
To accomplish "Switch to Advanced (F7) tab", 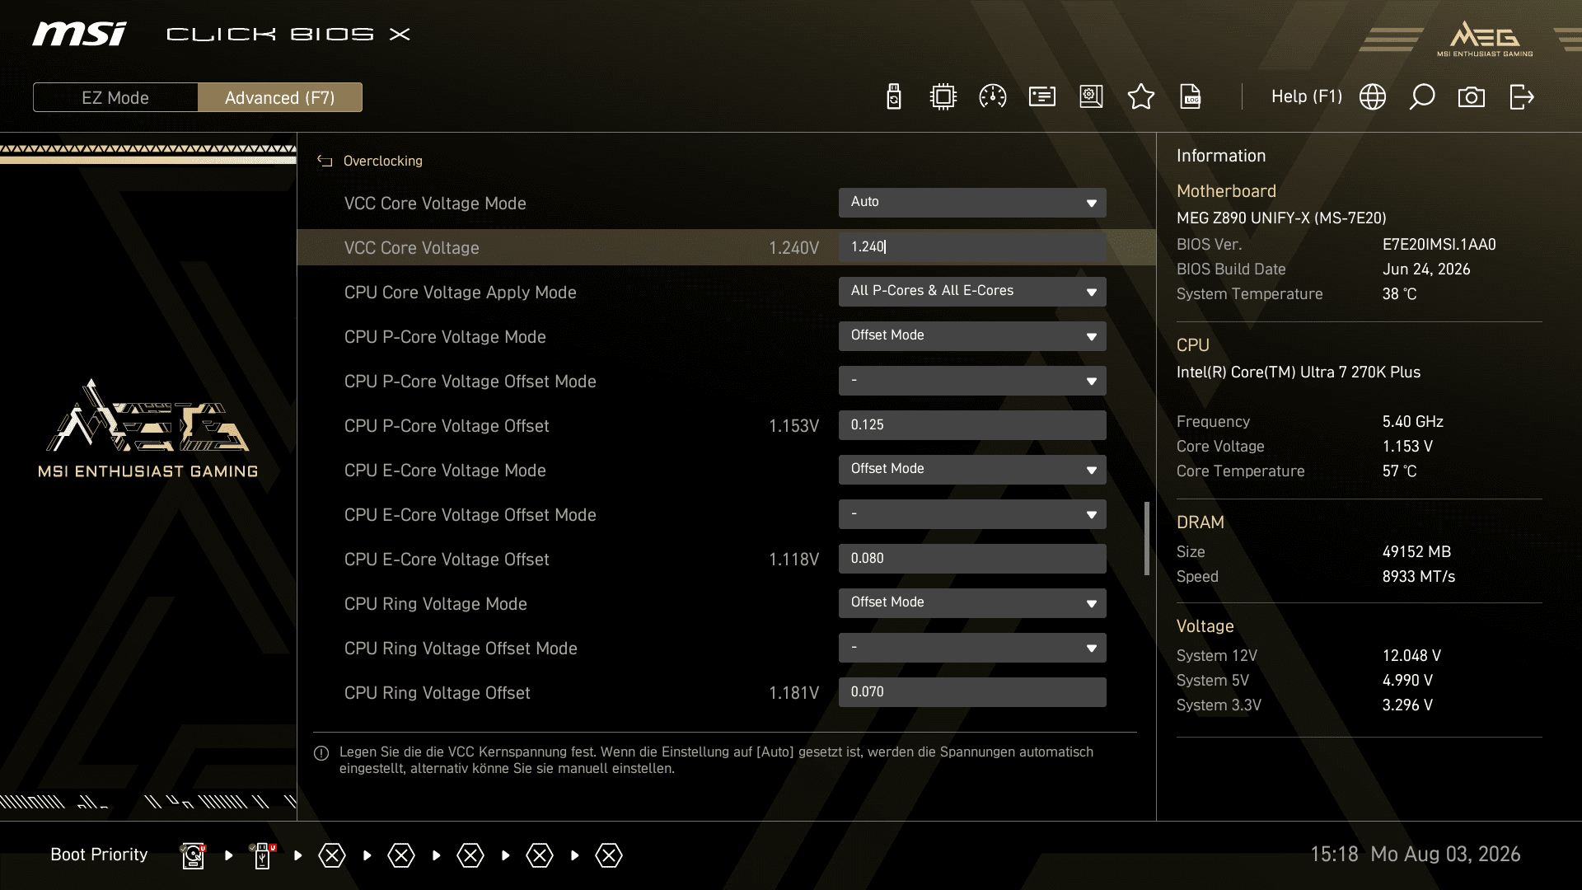I will (280, 97).
